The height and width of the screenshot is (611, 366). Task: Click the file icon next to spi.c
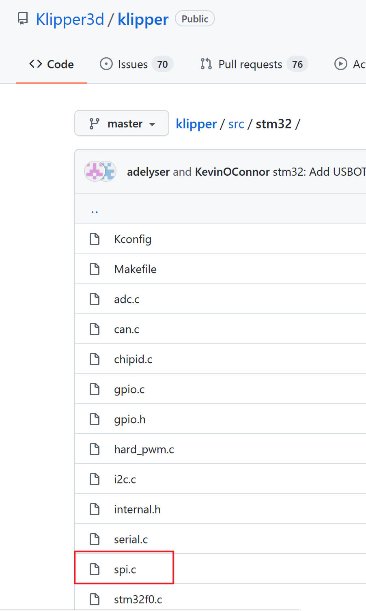[x=95, y=569]
